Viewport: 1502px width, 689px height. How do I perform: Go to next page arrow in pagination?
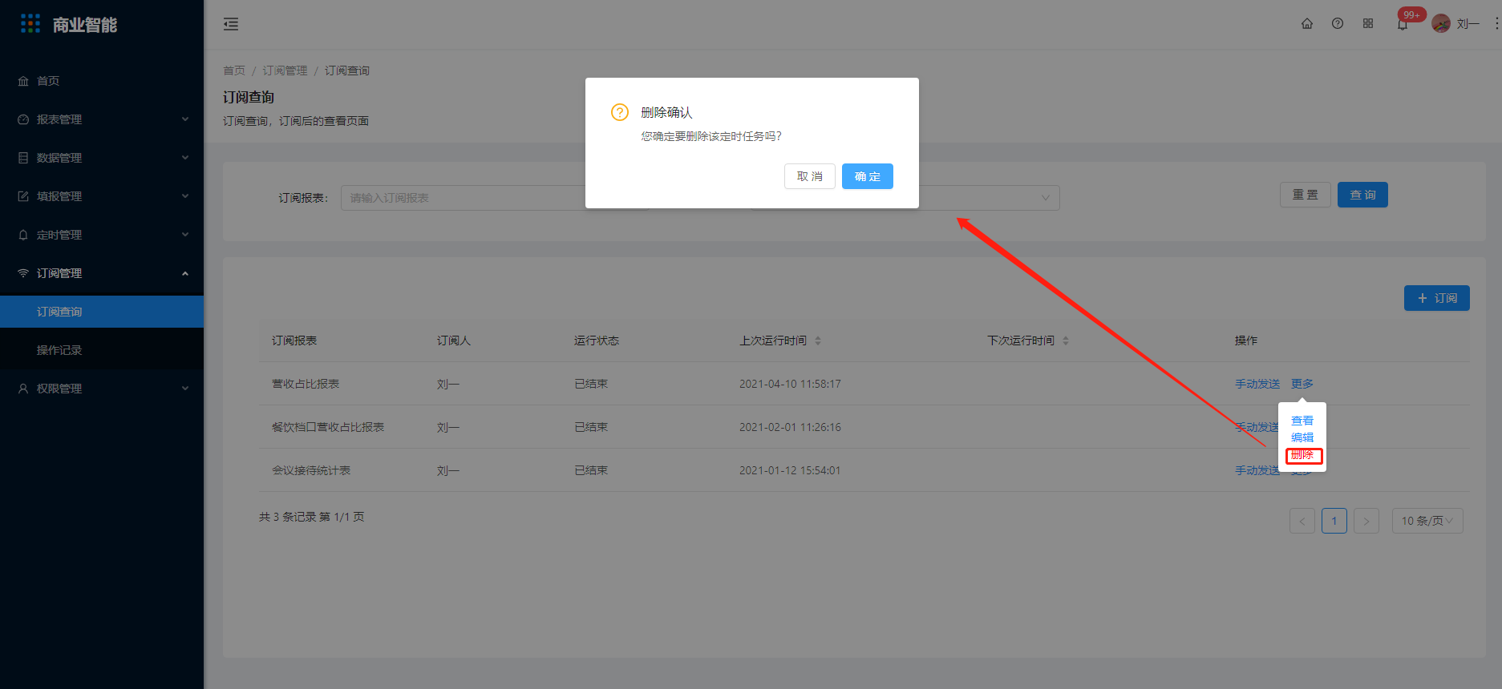coord(1366,521)
